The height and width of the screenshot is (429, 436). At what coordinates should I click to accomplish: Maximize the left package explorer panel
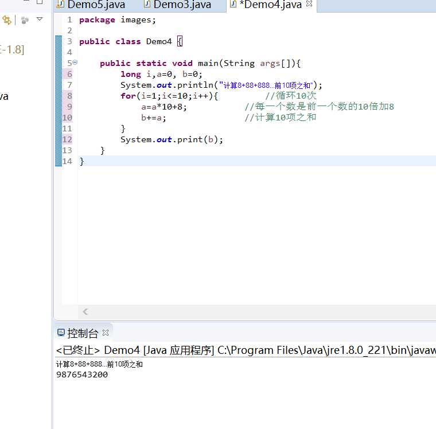tap(40, 2)
